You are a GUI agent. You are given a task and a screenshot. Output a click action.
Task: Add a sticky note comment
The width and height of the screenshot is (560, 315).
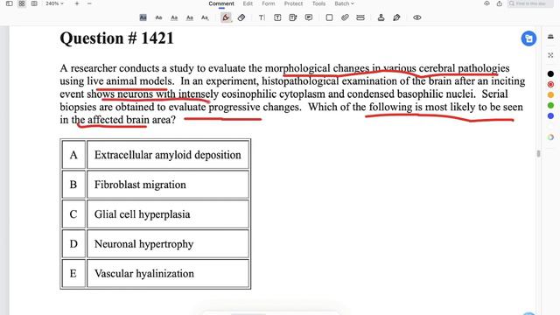pyautogui.click(x=309, y=17)
